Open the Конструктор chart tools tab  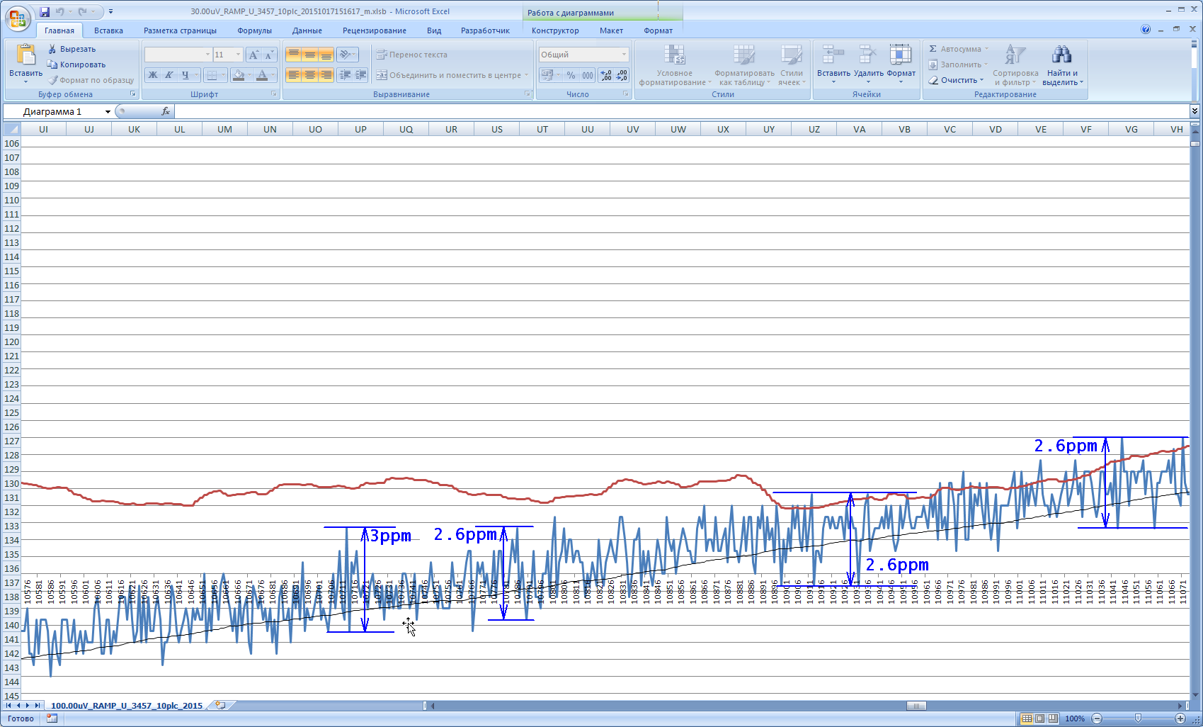click(x=555, y=30)
